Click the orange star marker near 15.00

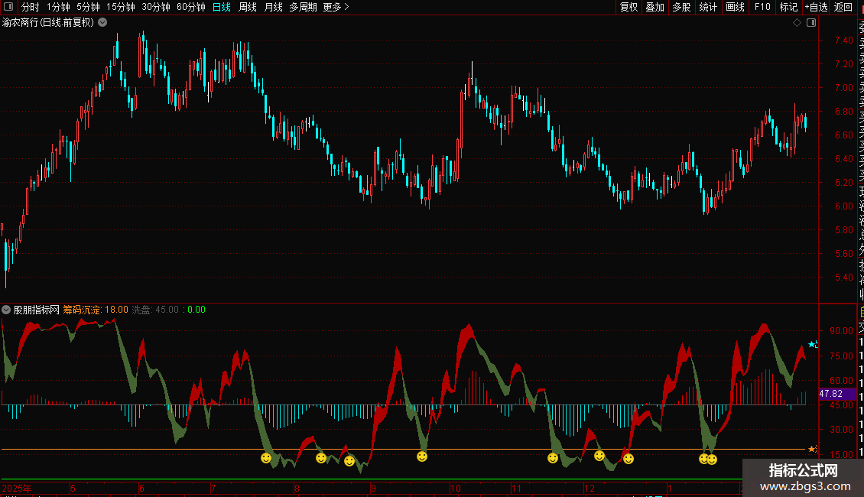coord(812,450)
